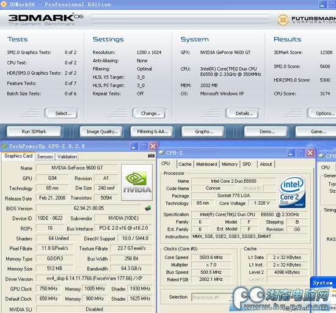
Task: Click the Level 2 cache 4096 KBytes value
Action: click(x=287, y=272)
